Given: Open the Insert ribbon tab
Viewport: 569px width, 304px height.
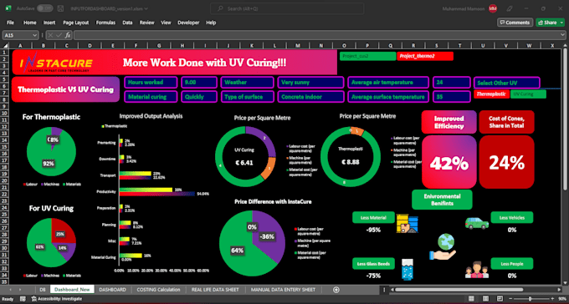Looking at the screenshot, I should 49,23.
